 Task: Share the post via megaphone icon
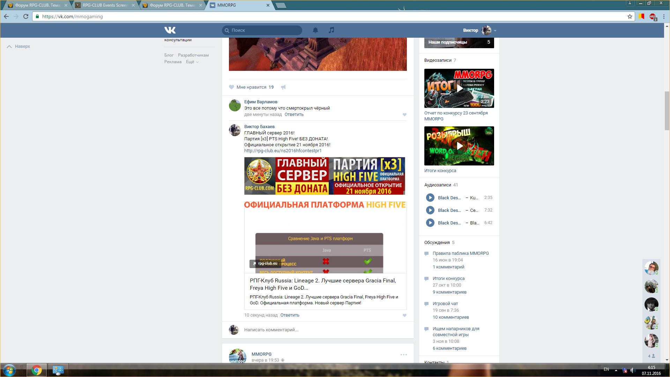[283, 87]
